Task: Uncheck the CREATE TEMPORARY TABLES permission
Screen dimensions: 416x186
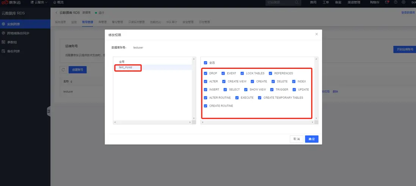Action: click(260, 98)
